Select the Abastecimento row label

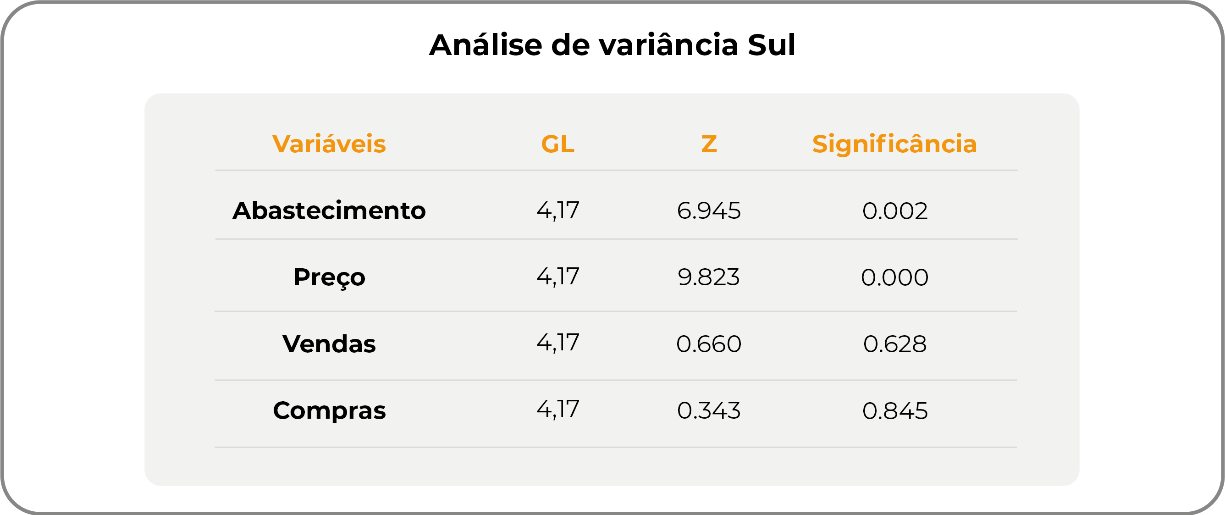point(329,210)
